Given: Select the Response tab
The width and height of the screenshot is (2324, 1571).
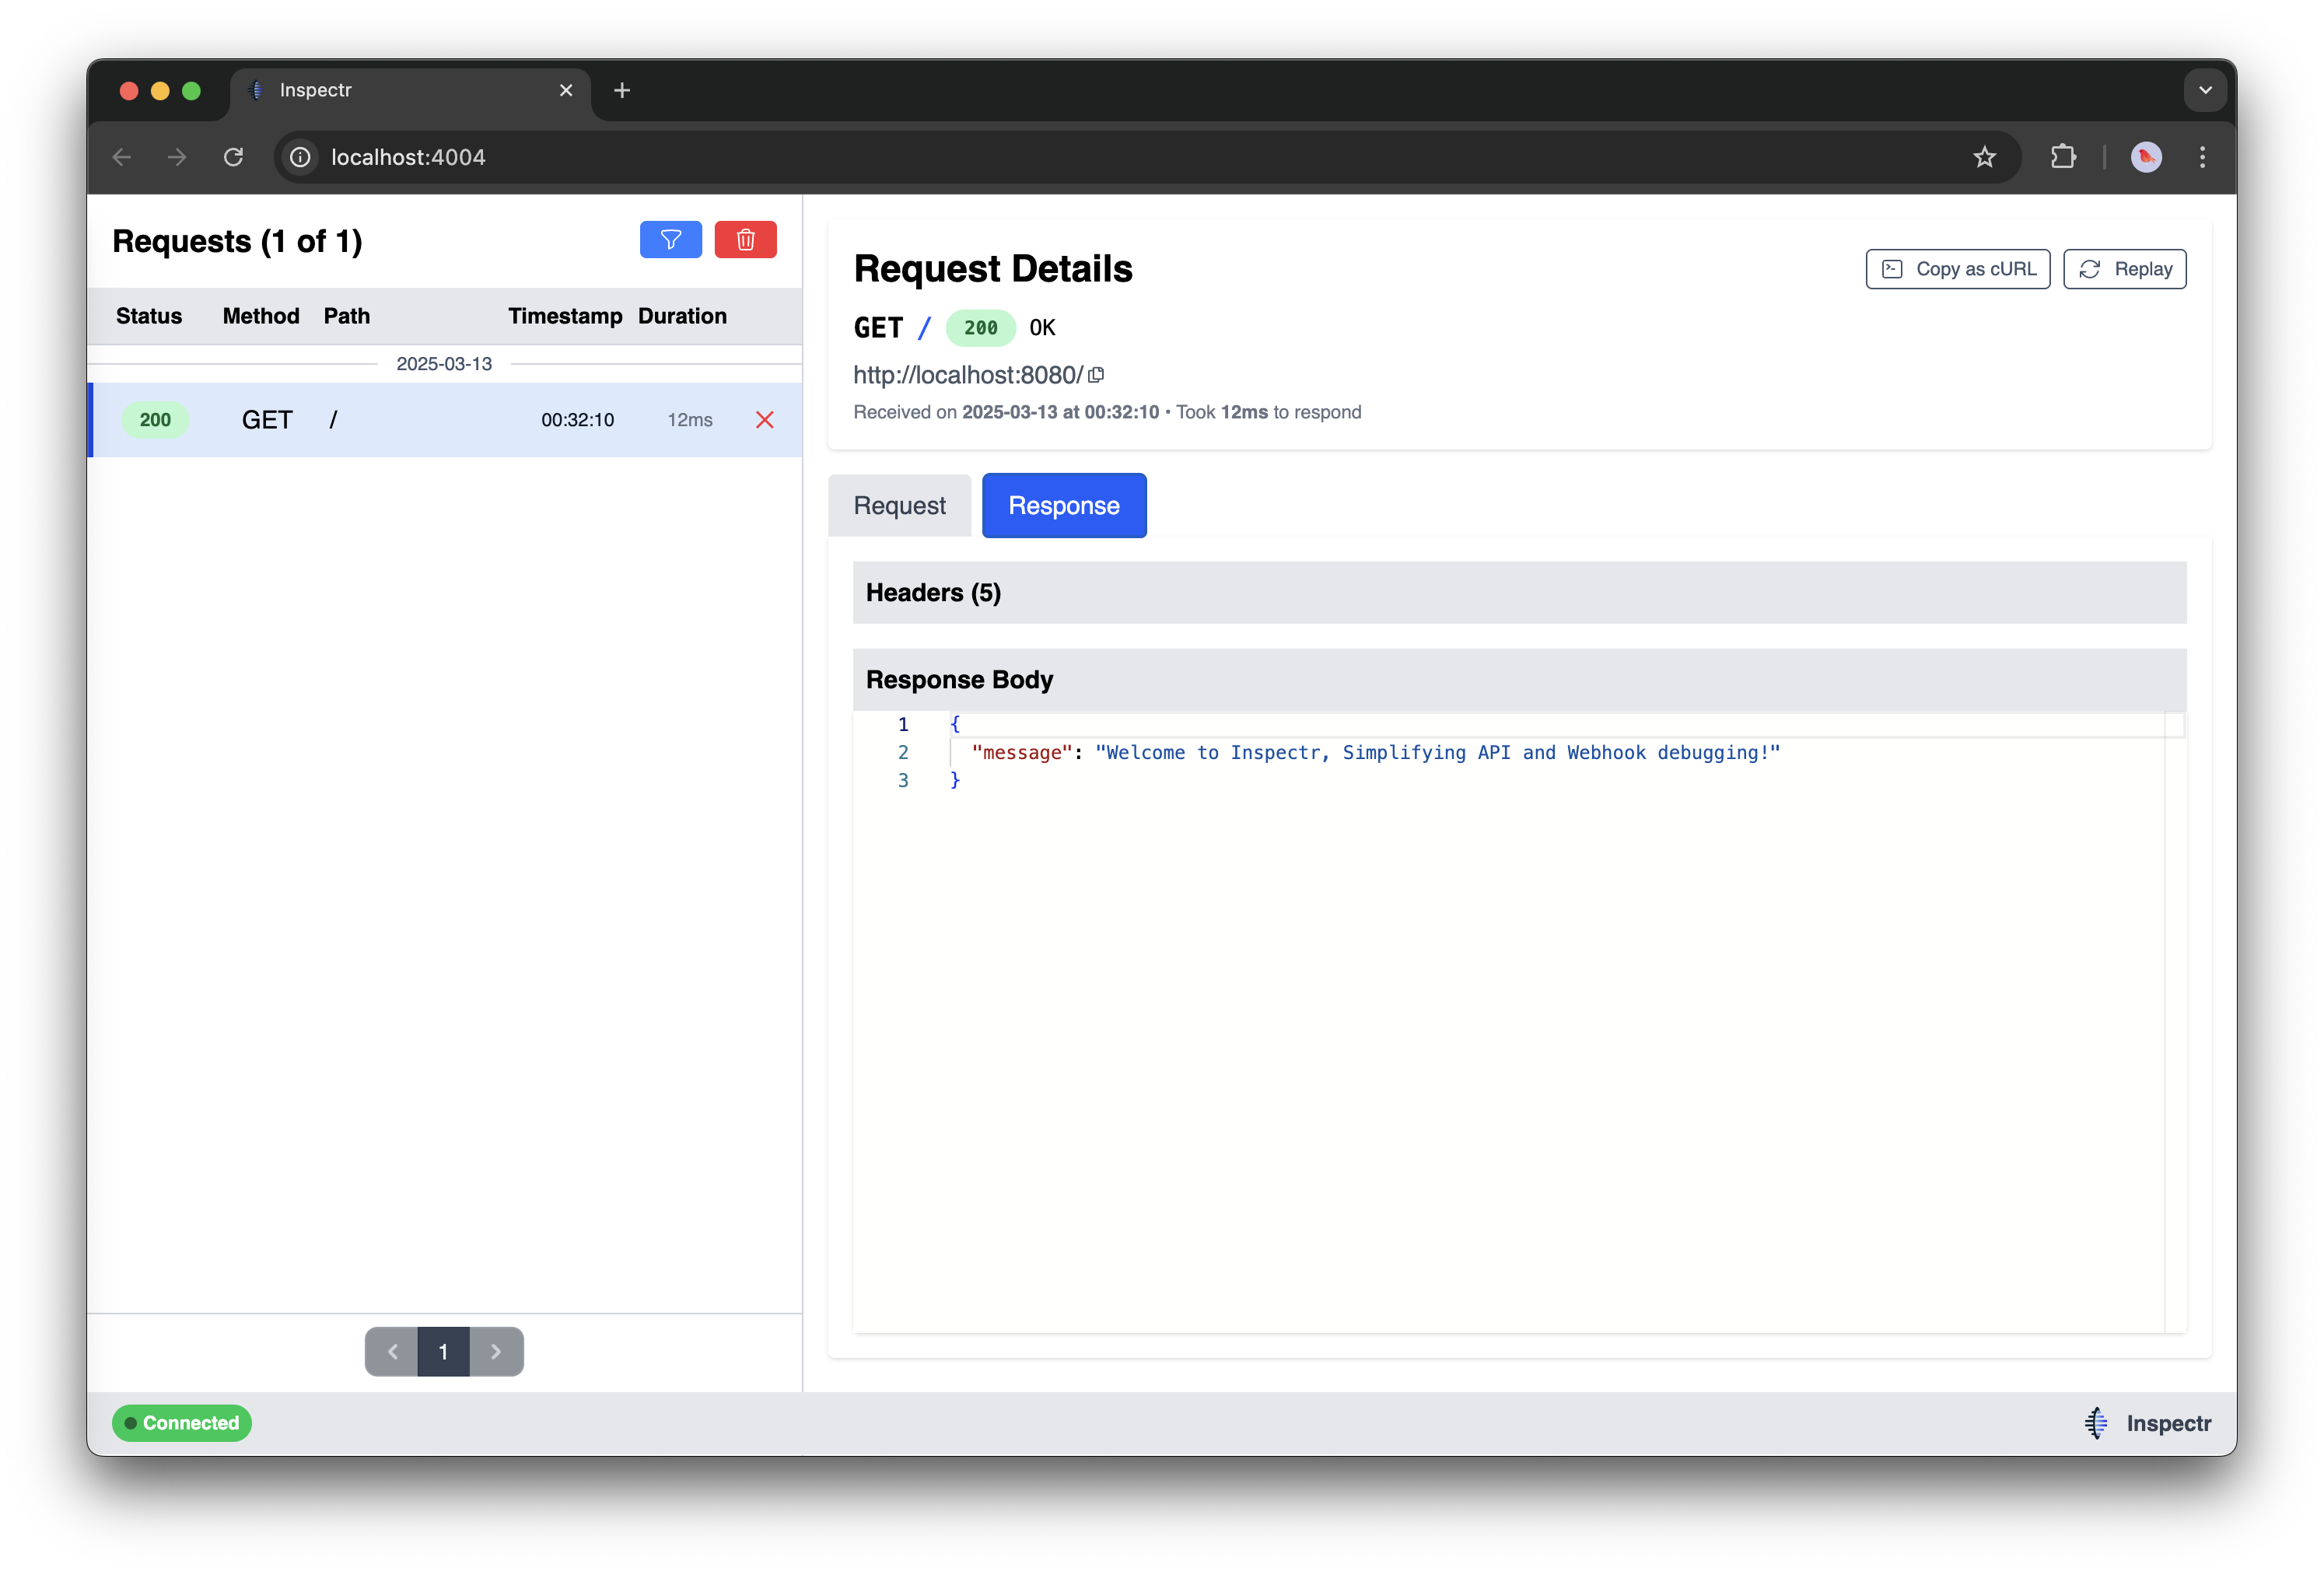Looking at the screenshot, I should click(x=1064, y=506).
